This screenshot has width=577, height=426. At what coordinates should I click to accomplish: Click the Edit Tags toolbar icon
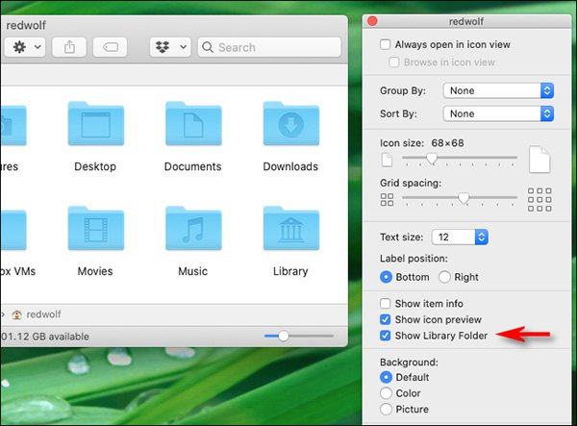pos(111,46)
